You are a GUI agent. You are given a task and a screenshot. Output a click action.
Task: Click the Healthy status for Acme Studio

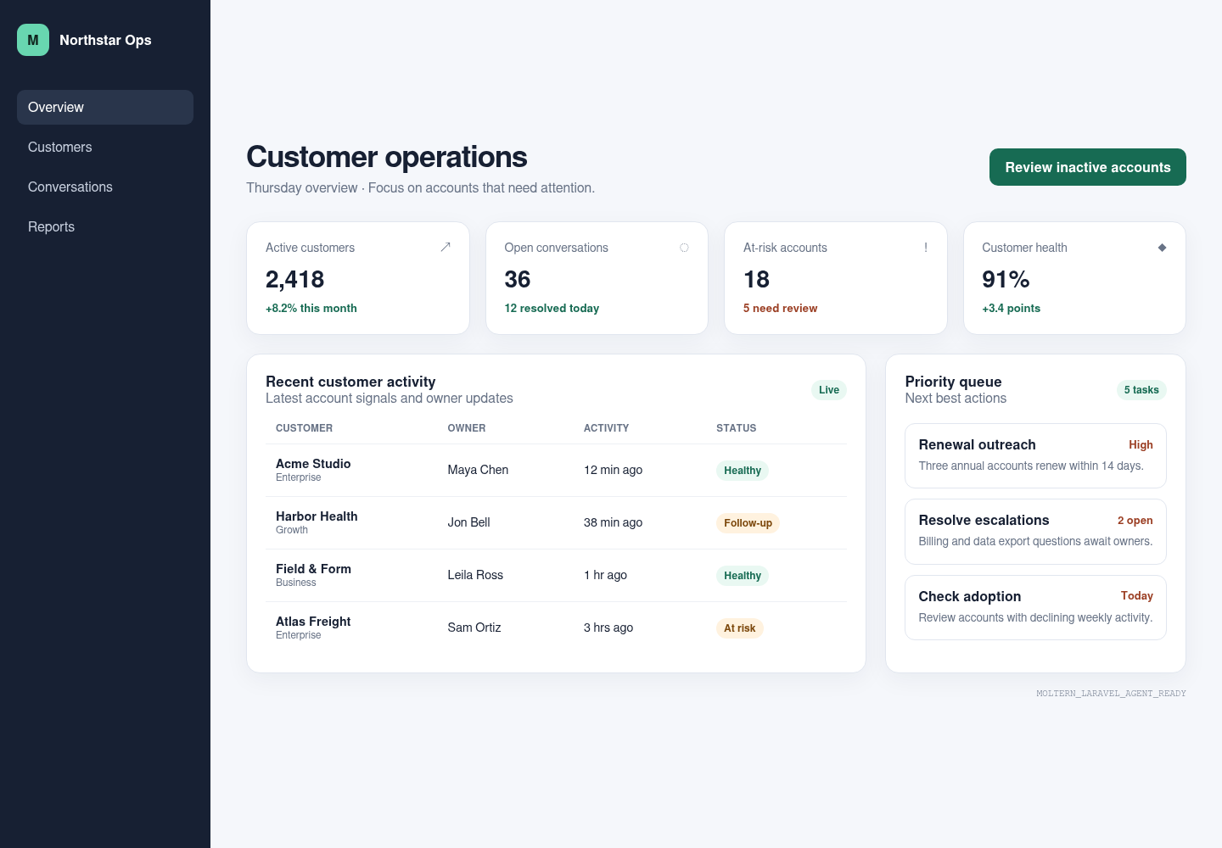point(743,471)
